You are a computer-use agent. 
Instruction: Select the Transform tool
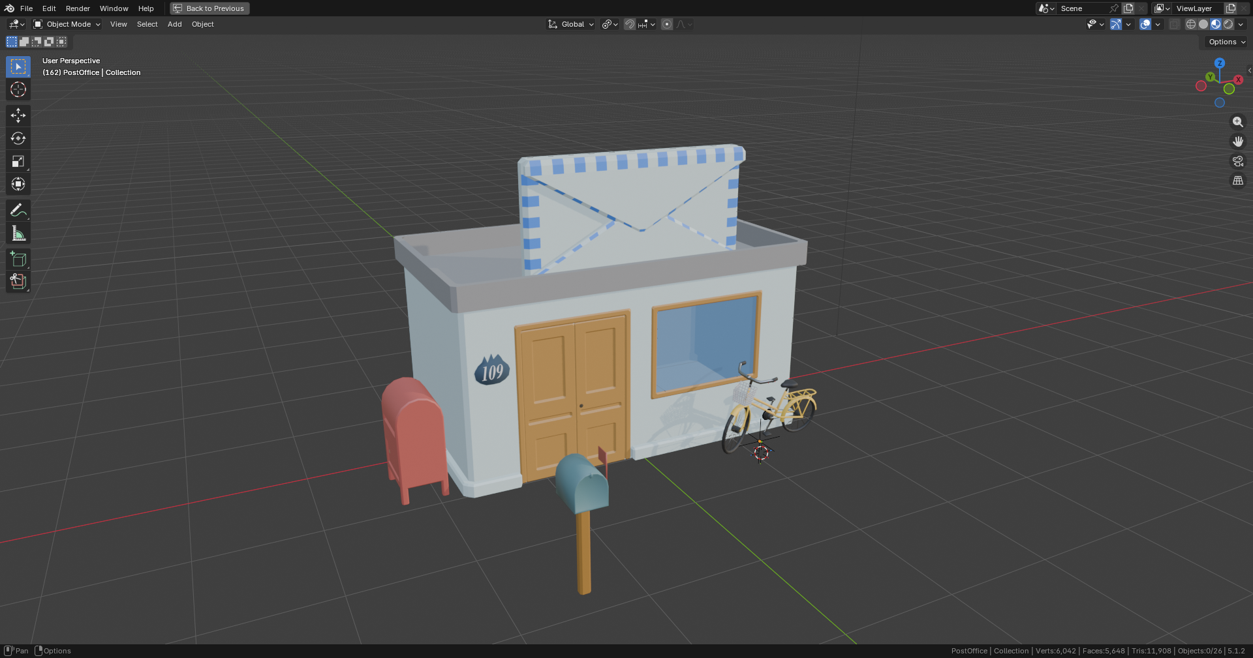pos(18,184)
